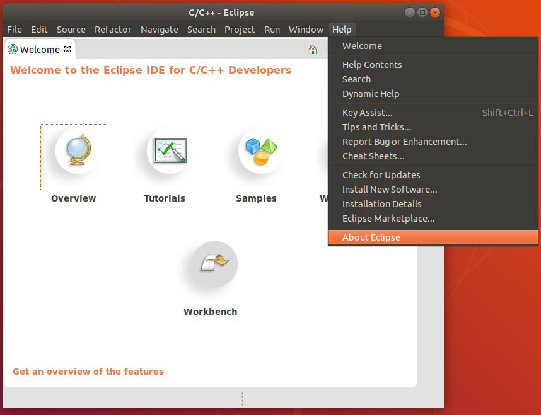Select About Eclipse
The image size is (541, 415).
point(433,237)
